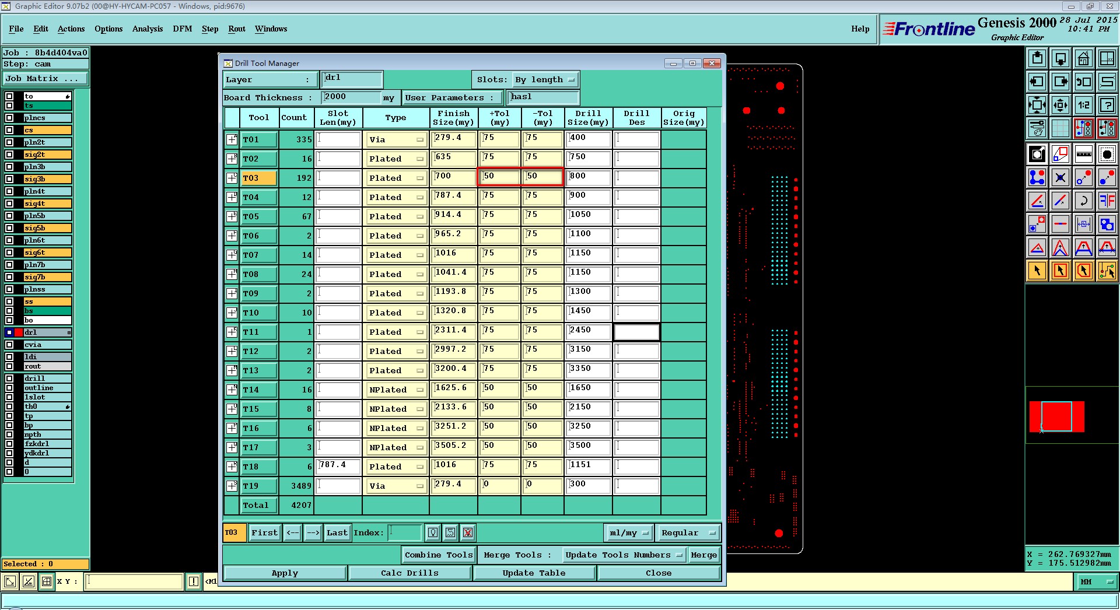
Task: Click the Pan Right icon
Action: click(x=1060, y=82)
